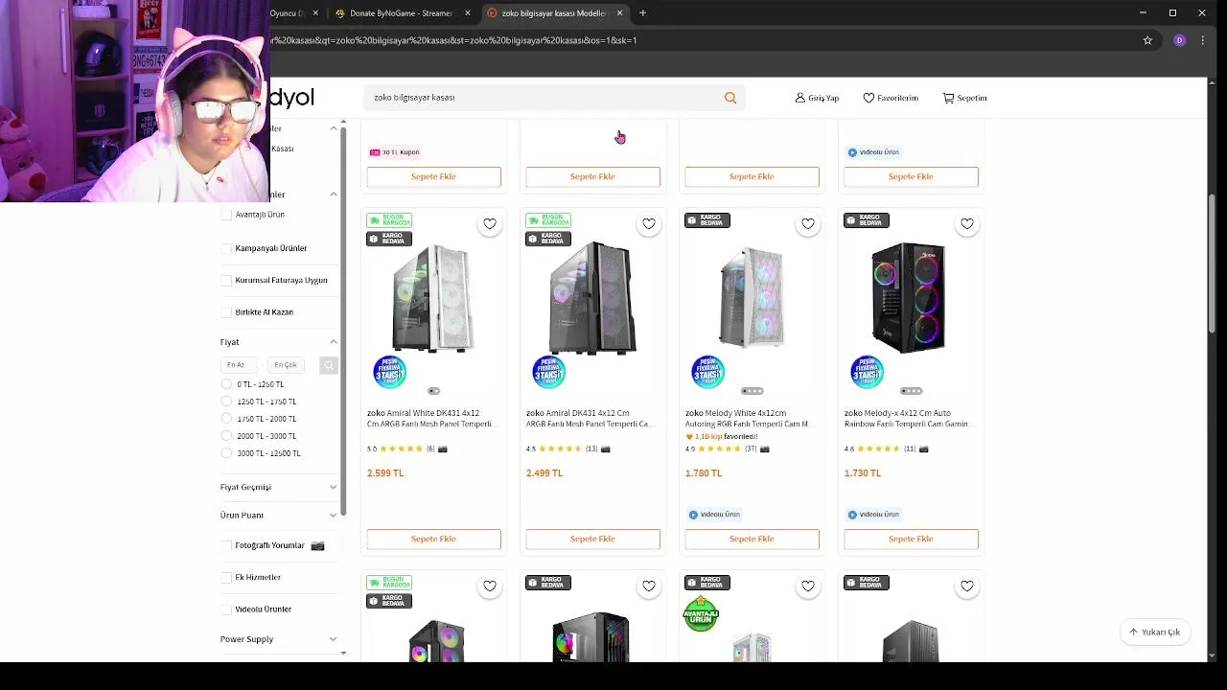Favorite the Melody White 4x12cm case
Screen dimensions: 1227x690
click(x=808, y=224)
